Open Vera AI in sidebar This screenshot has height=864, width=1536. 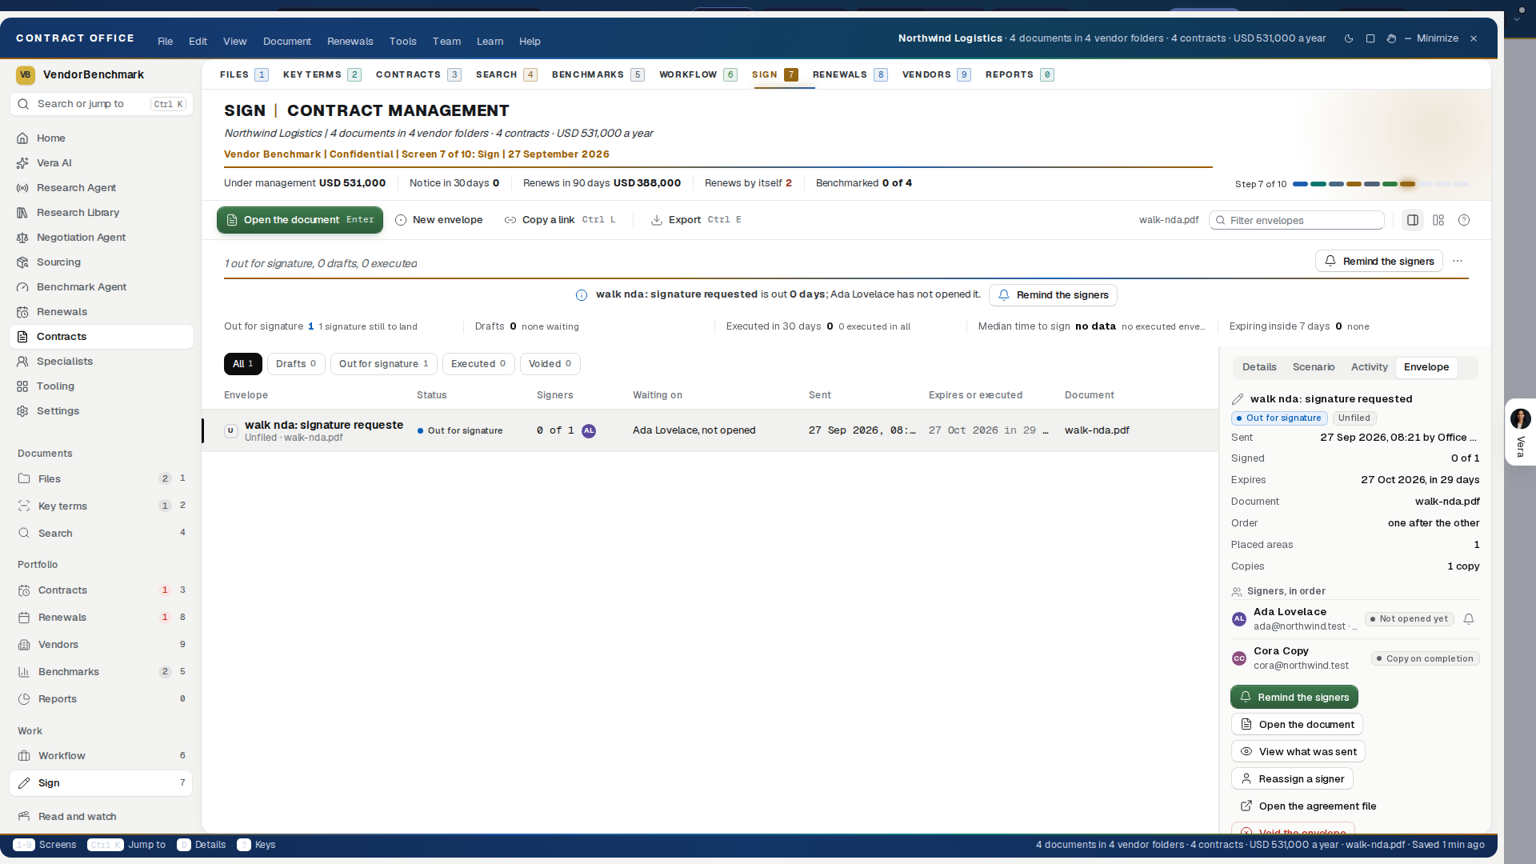pyautogui.click(x=102, y=162)
